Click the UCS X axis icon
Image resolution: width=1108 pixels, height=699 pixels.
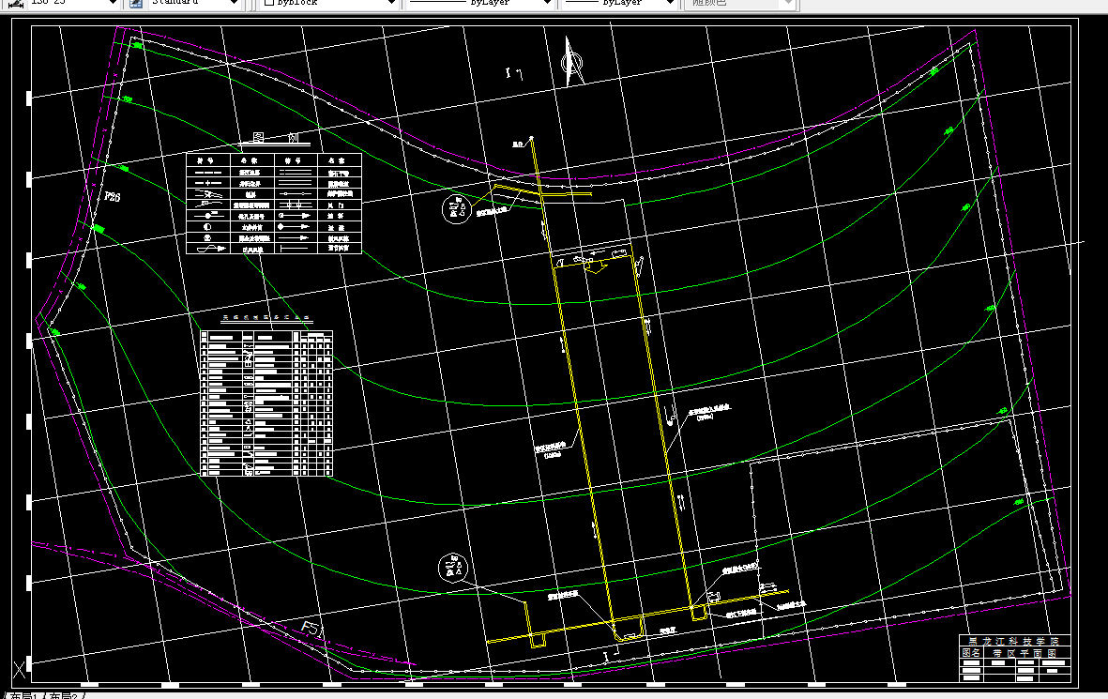(x=19, y=666)
